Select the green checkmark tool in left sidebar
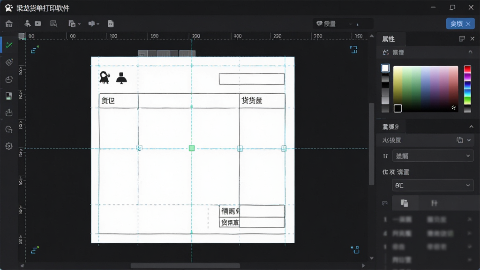 tap(9, 45)
